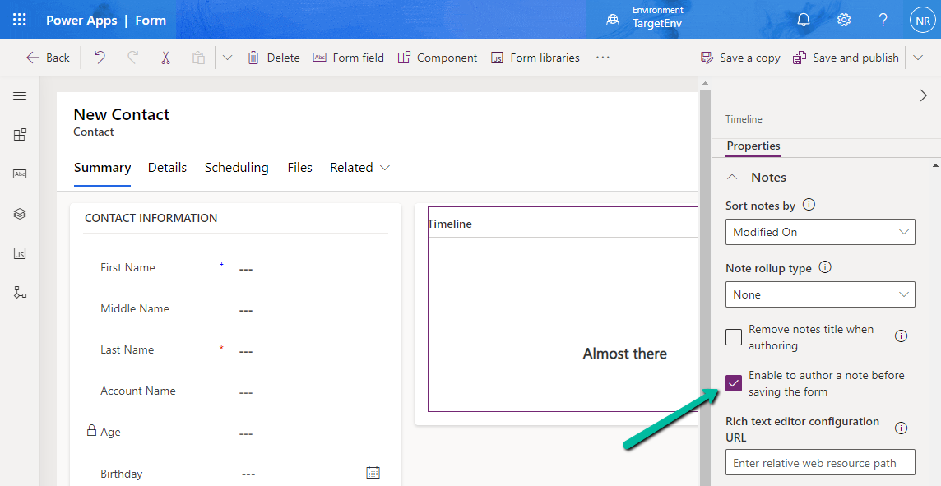
Task: Click the Birthday calendar picker icon
Action: point(373,473)
